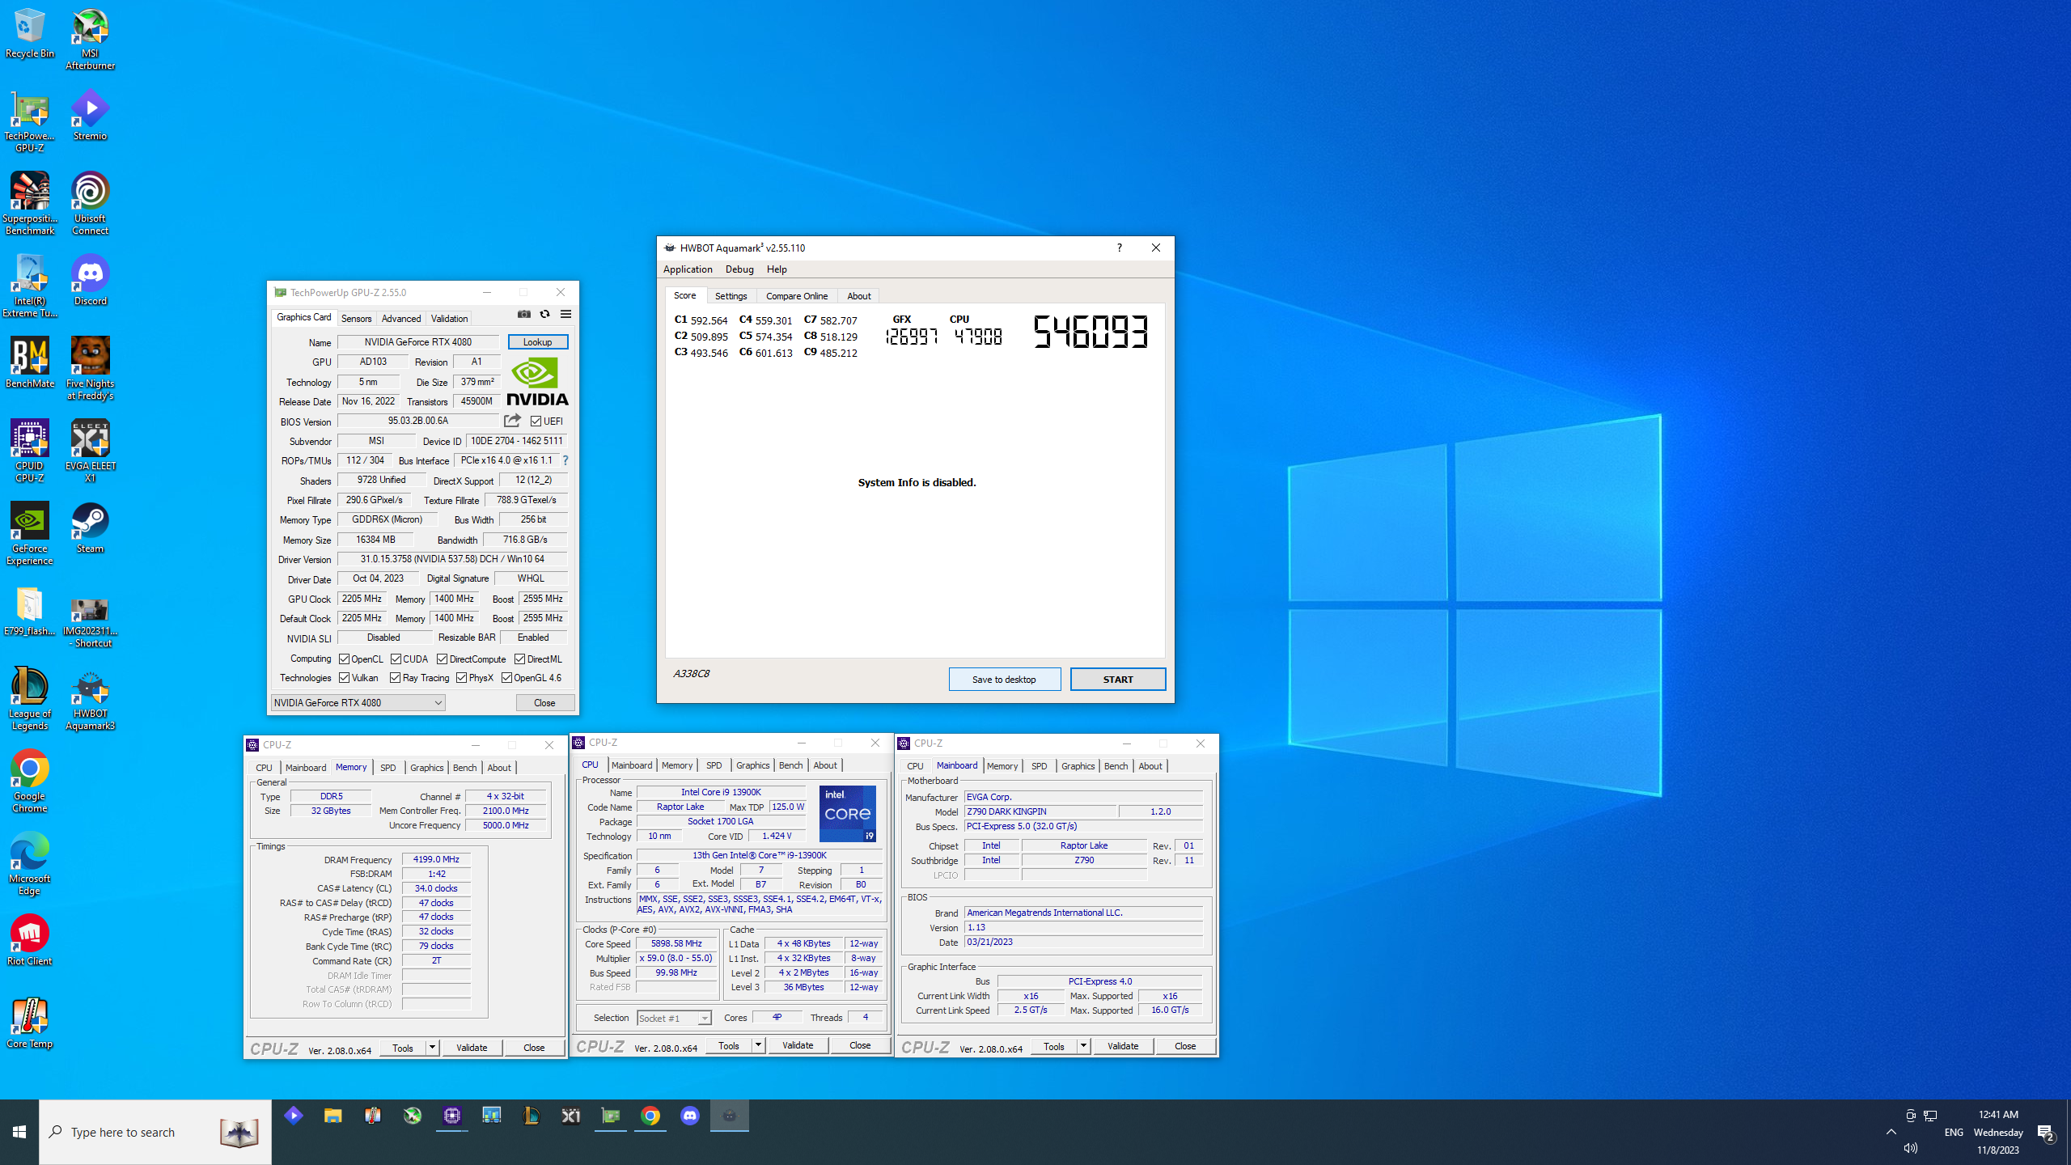This screenshot has width=2071, height=1165.
Task: Click the Bus Interface question mark icon
Action: click(x=565, y=460)
